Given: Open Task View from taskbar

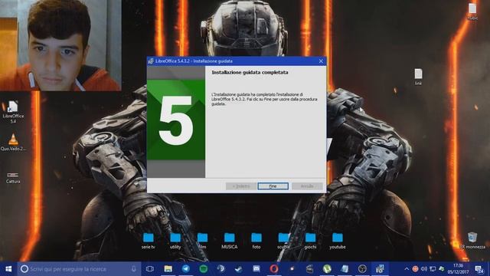Looking at the screenshot, I should (150, 269).
